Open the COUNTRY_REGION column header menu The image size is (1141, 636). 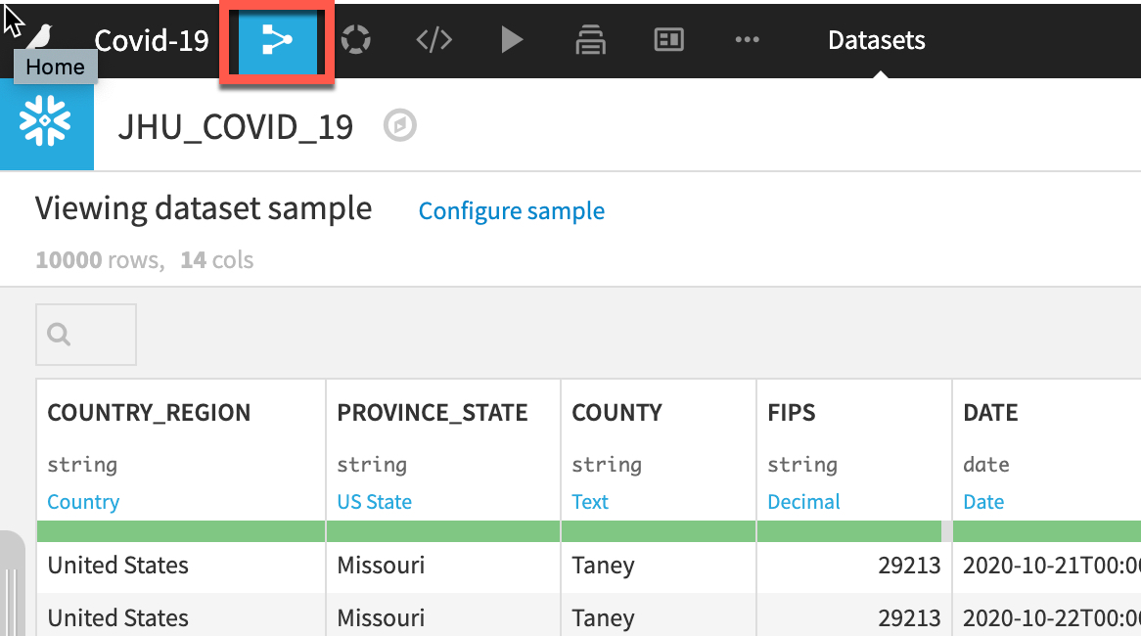[149, 413]
